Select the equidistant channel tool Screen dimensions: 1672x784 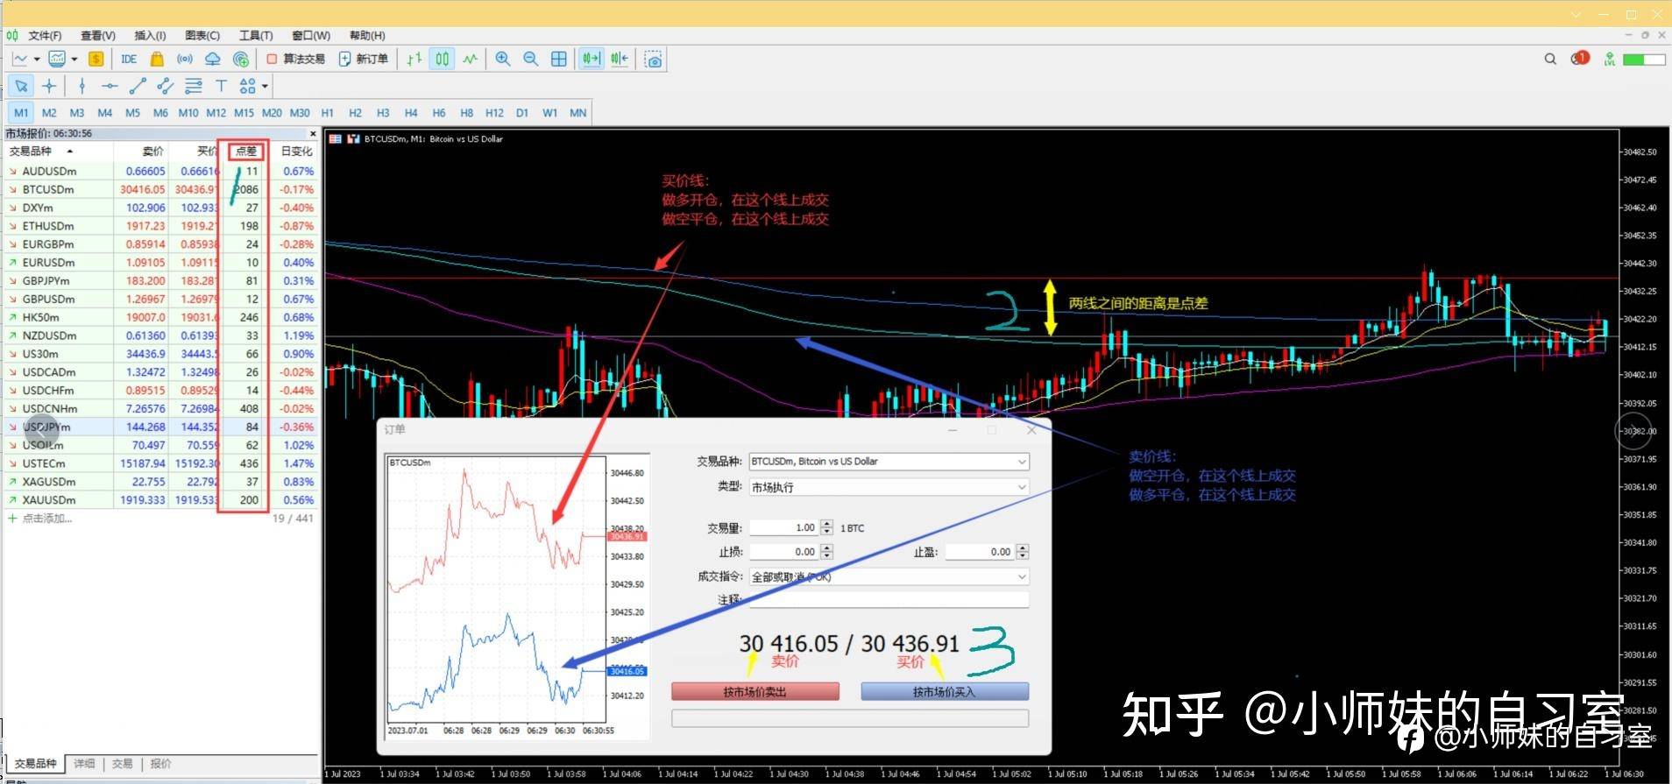coord(166,86)
